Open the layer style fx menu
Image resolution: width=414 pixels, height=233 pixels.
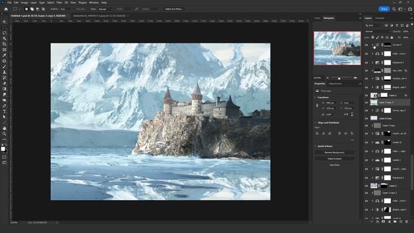(378, 221)
